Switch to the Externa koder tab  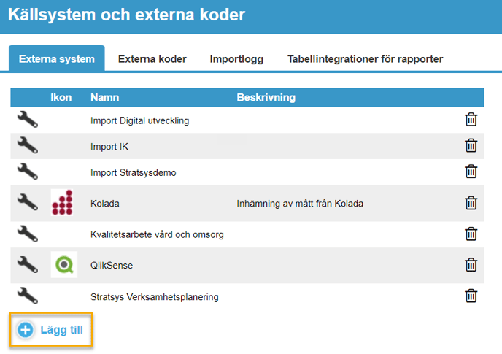pos(152,59)
